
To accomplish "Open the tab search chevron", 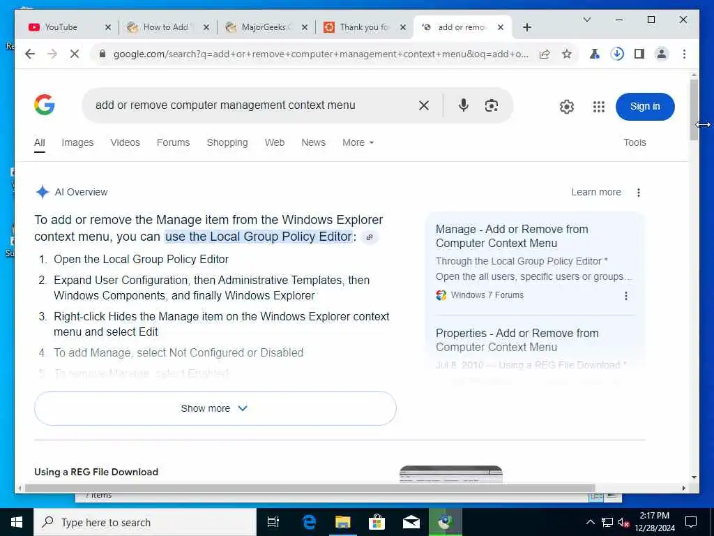I will 587,20.
